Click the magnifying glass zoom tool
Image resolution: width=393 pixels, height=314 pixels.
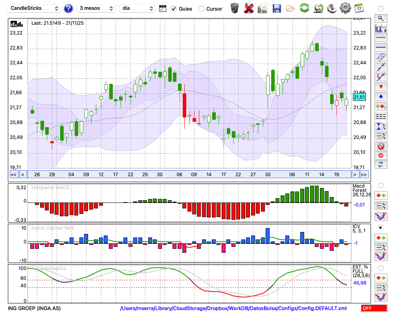click(x=380, y=18)
